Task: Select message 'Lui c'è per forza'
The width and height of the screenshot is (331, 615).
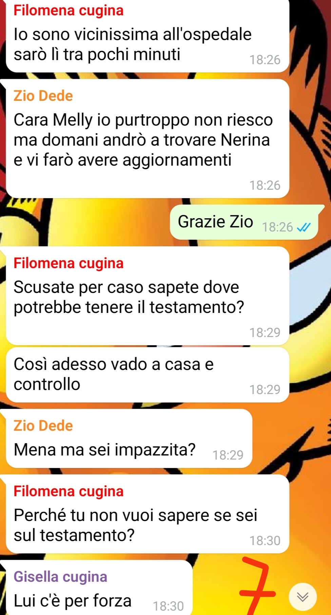Action: [99, 588]
